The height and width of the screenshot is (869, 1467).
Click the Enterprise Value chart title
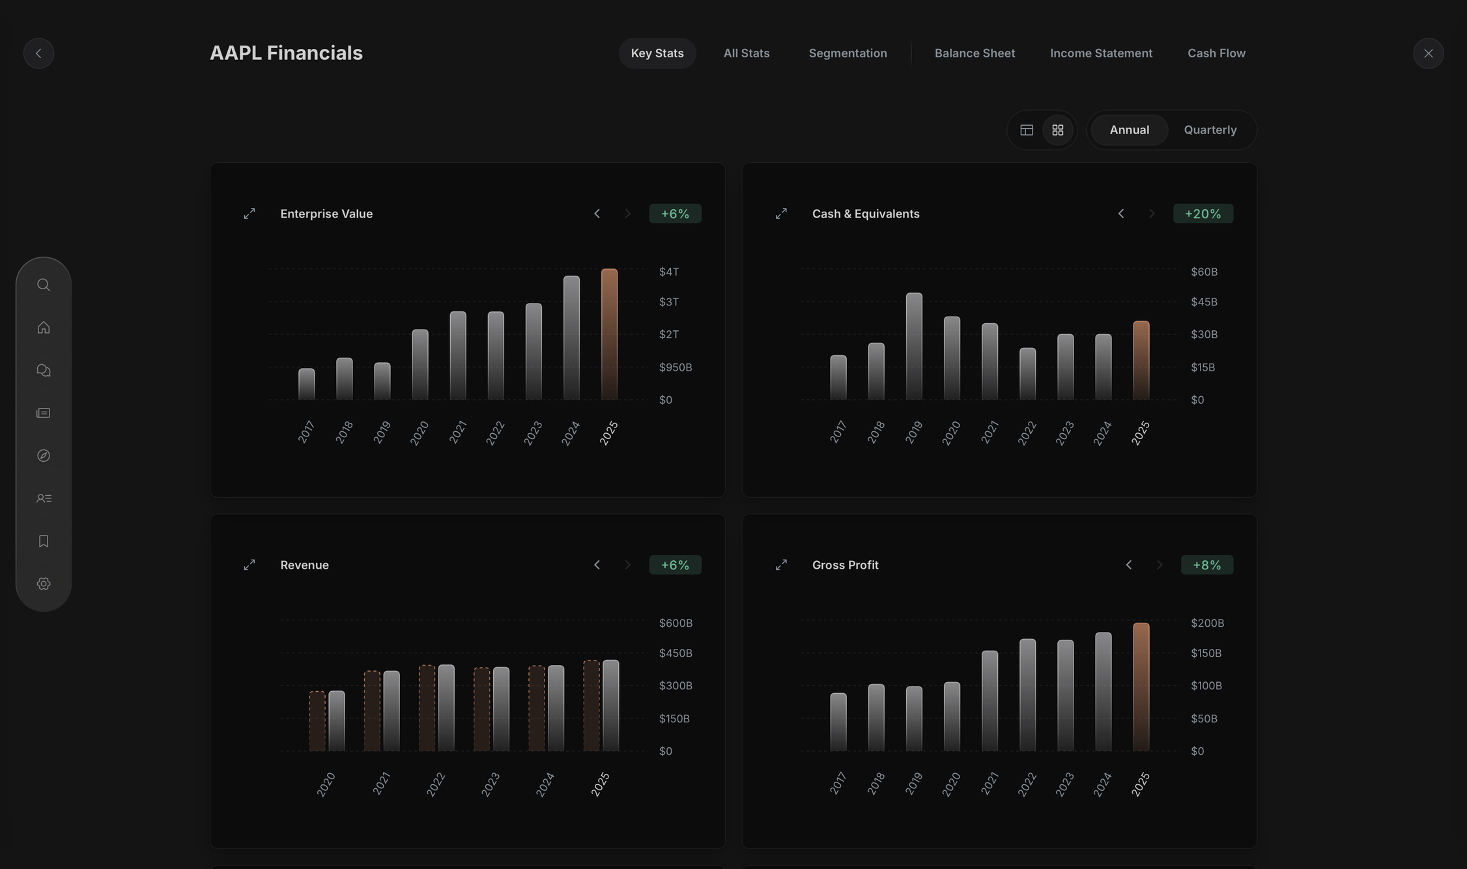point(326,214)
